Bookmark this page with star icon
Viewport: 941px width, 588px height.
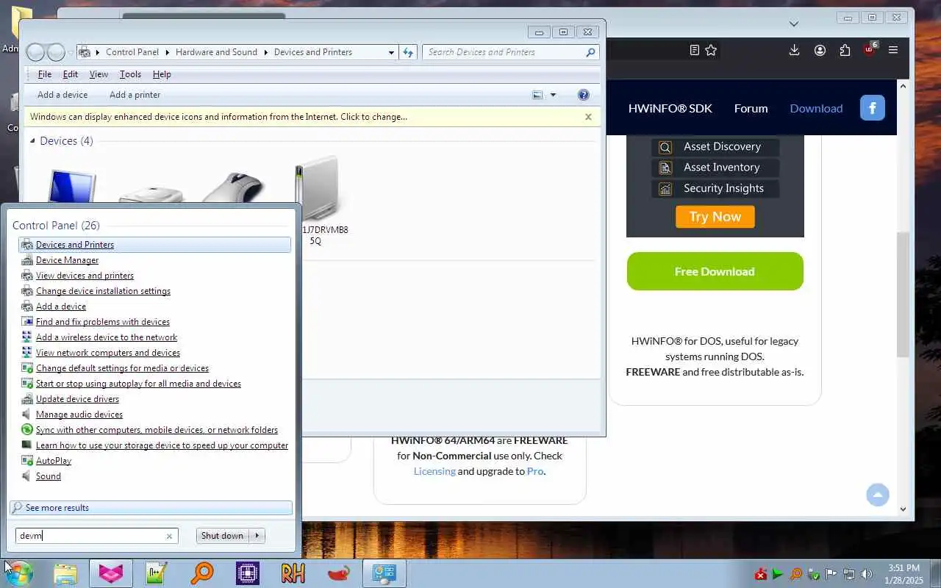711,50
